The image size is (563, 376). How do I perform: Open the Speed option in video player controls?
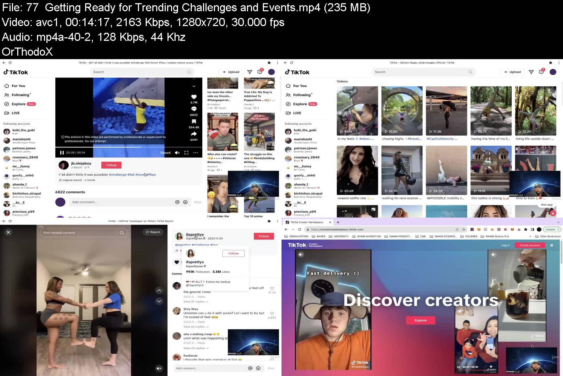pyautogui.click(x=165, y=153)
